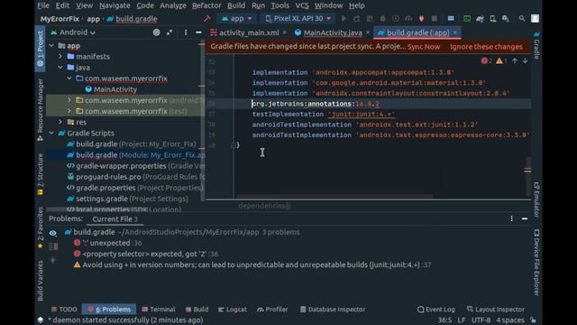Click Ignore these changes link

(486, 47)
